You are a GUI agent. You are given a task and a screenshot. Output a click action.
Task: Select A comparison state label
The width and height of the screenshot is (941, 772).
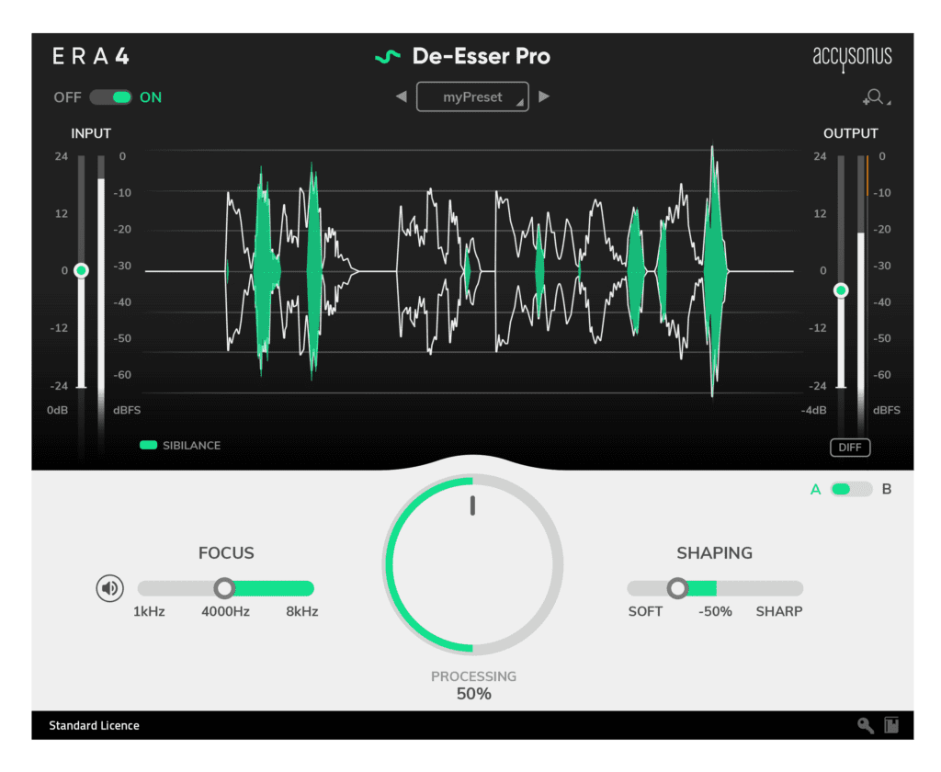point(816,489)
